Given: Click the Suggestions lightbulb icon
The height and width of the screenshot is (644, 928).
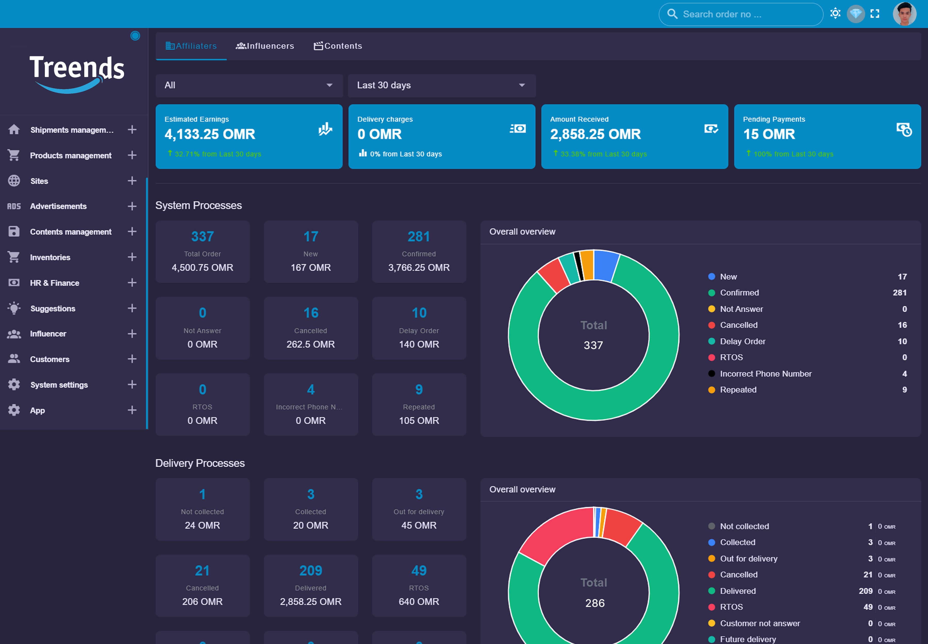Looking at the screenshot, I should (14, 308).
